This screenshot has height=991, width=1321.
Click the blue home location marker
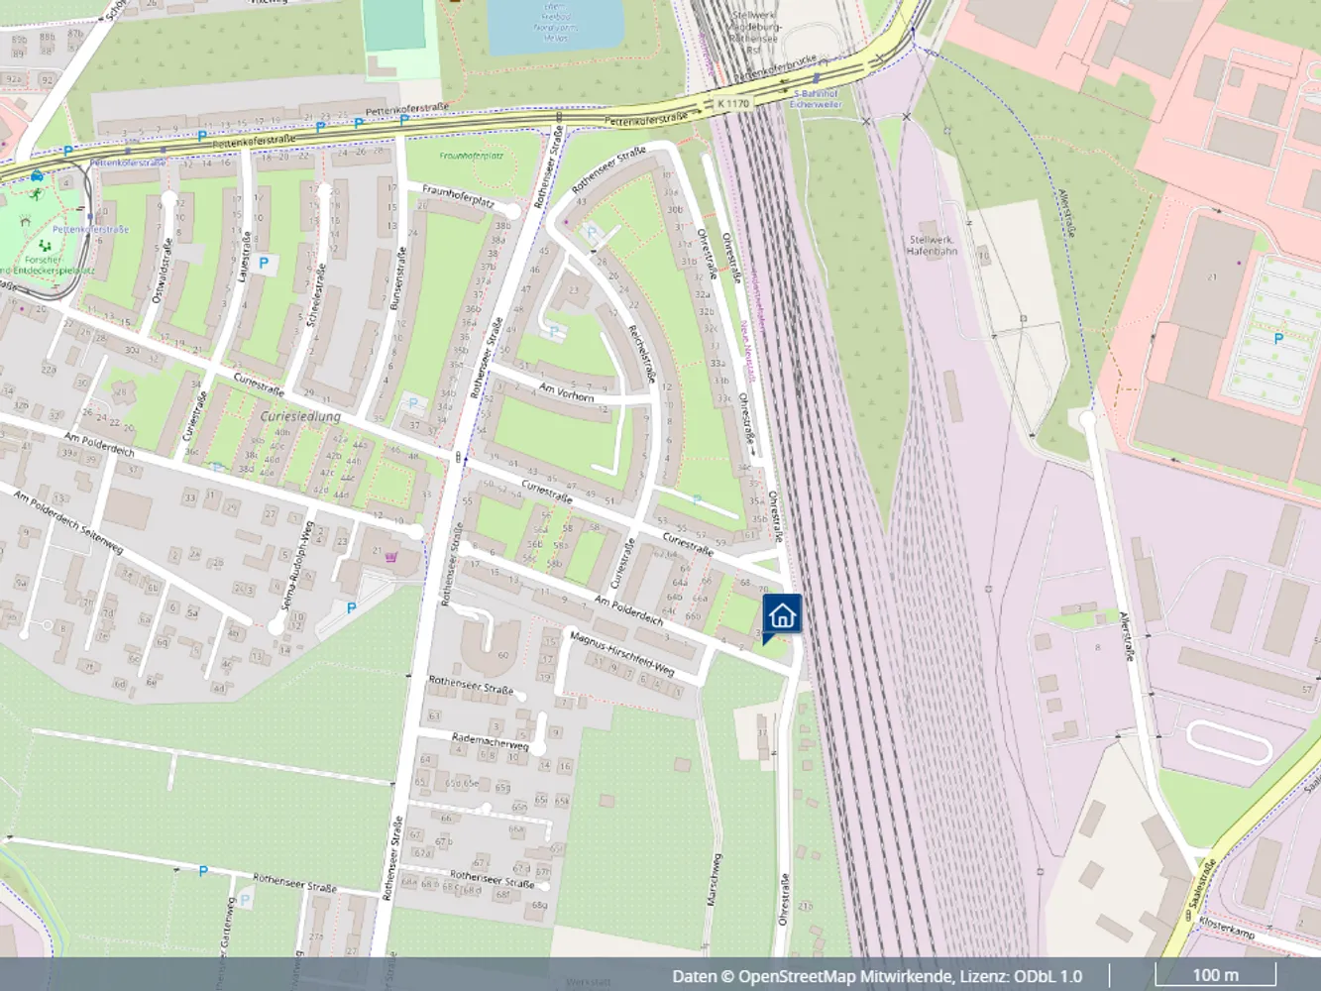point(782,615)
